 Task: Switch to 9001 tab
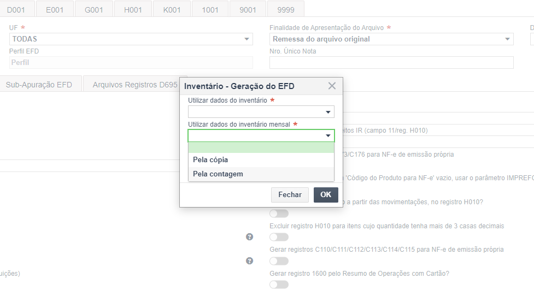(248, 9)
